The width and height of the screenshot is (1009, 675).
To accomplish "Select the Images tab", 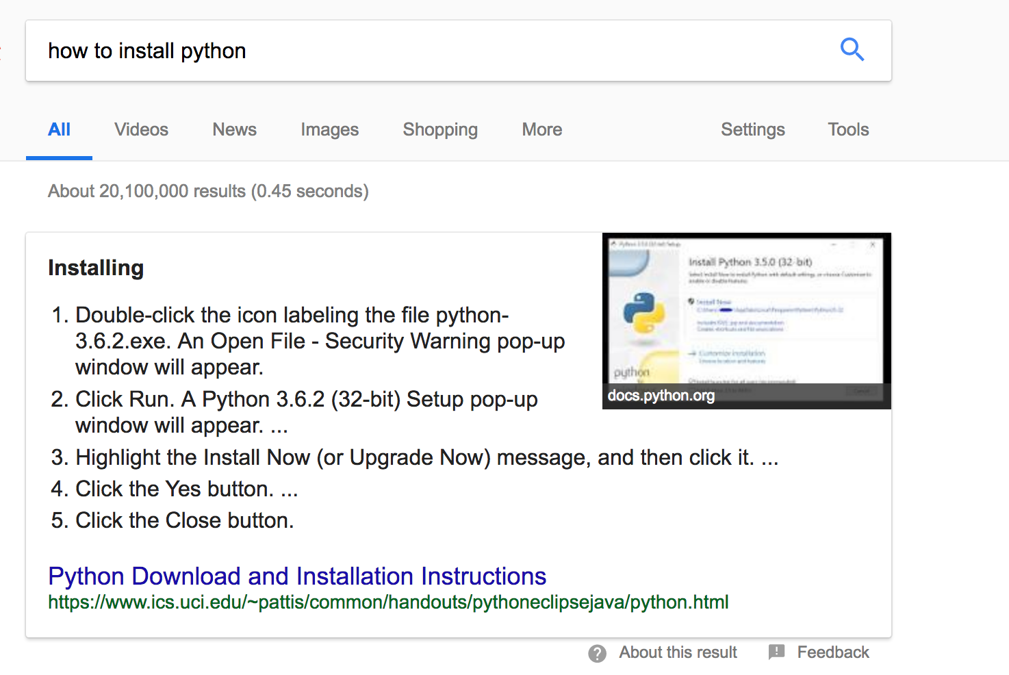I will tap(330, 129).
